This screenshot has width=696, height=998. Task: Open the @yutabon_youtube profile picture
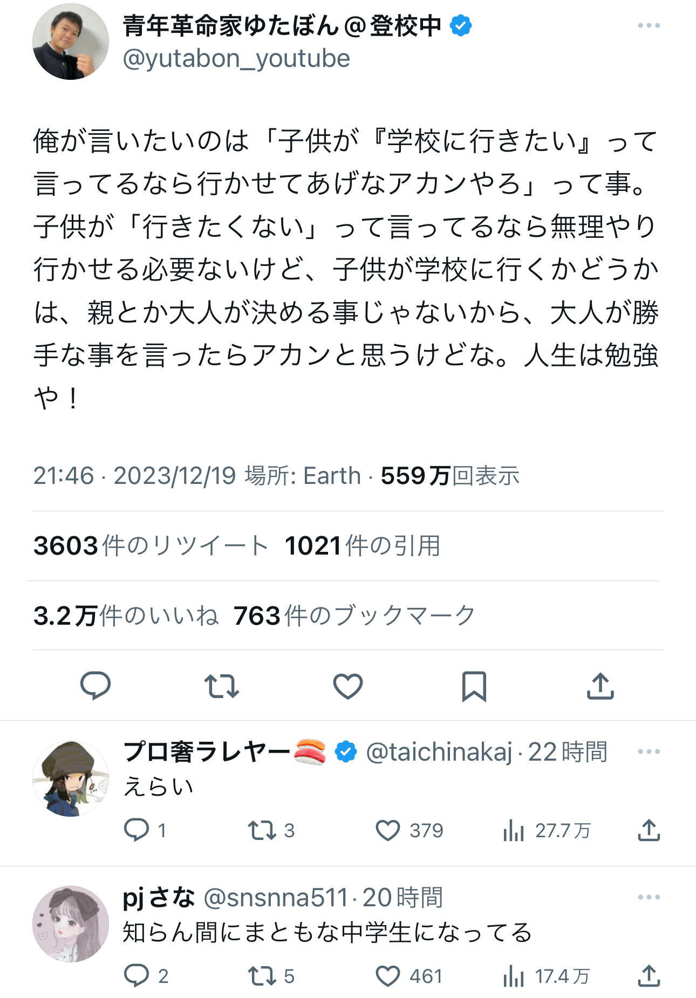[71, 42]
